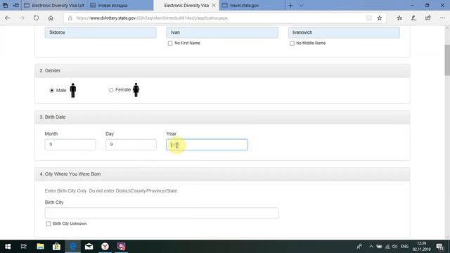
Task: Click the volume icon in system tray
Action: [394, 247]
